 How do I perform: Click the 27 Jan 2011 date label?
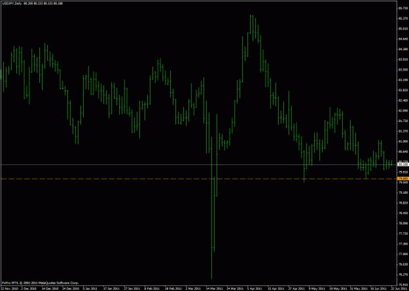pos(132,288)
